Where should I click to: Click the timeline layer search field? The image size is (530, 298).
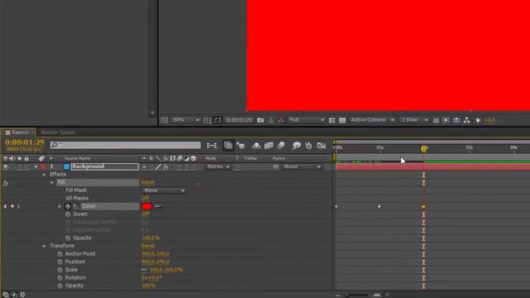click(125, 146)
